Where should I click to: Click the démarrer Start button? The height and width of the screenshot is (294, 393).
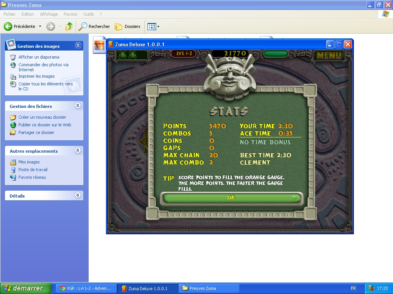coord(26,288)
